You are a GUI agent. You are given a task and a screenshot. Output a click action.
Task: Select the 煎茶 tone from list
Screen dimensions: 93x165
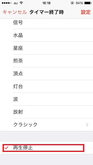coord(47,61)
